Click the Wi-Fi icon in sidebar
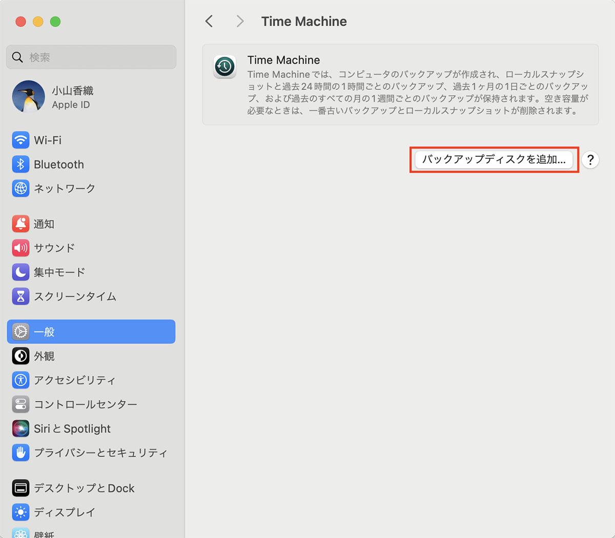This screenshot has width=615, height=538. (x=20, y=140)
